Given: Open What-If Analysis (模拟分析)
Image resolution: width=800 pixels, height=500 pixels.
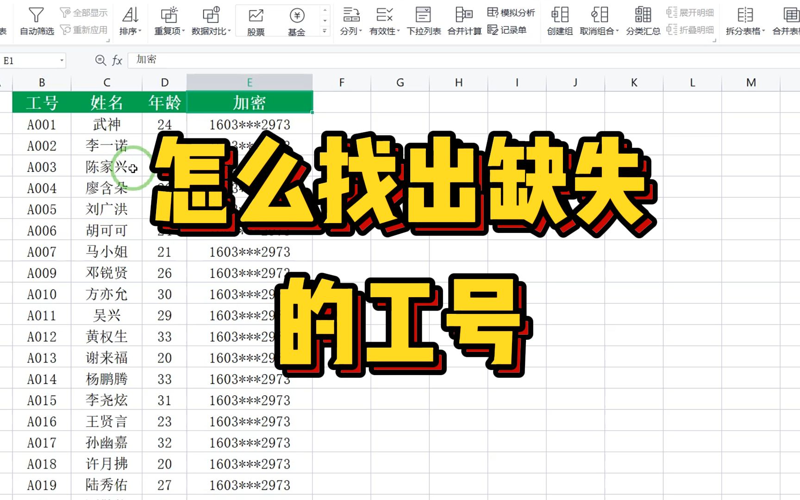Looking at the screenshot, I should pyautogui.click(x=511, y=12).
